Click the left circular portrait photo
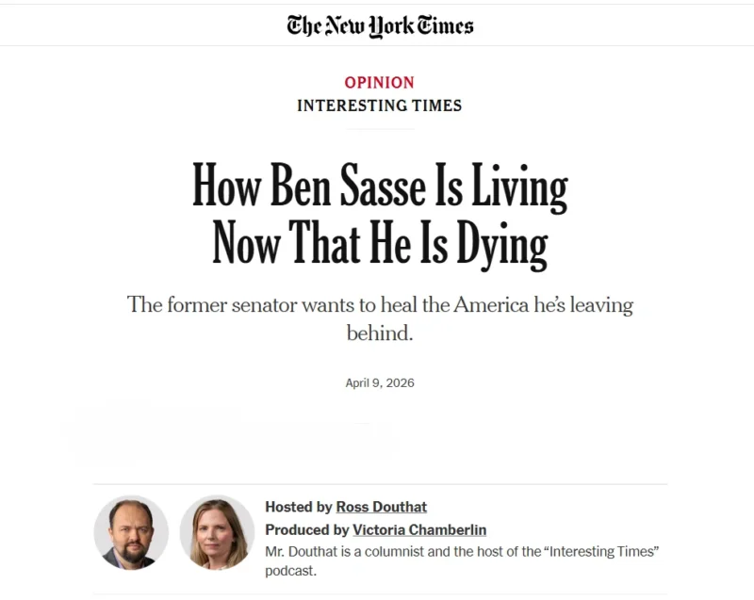Image resolution: width=754 pixels, height=600 pixels. tap(131, 532)
